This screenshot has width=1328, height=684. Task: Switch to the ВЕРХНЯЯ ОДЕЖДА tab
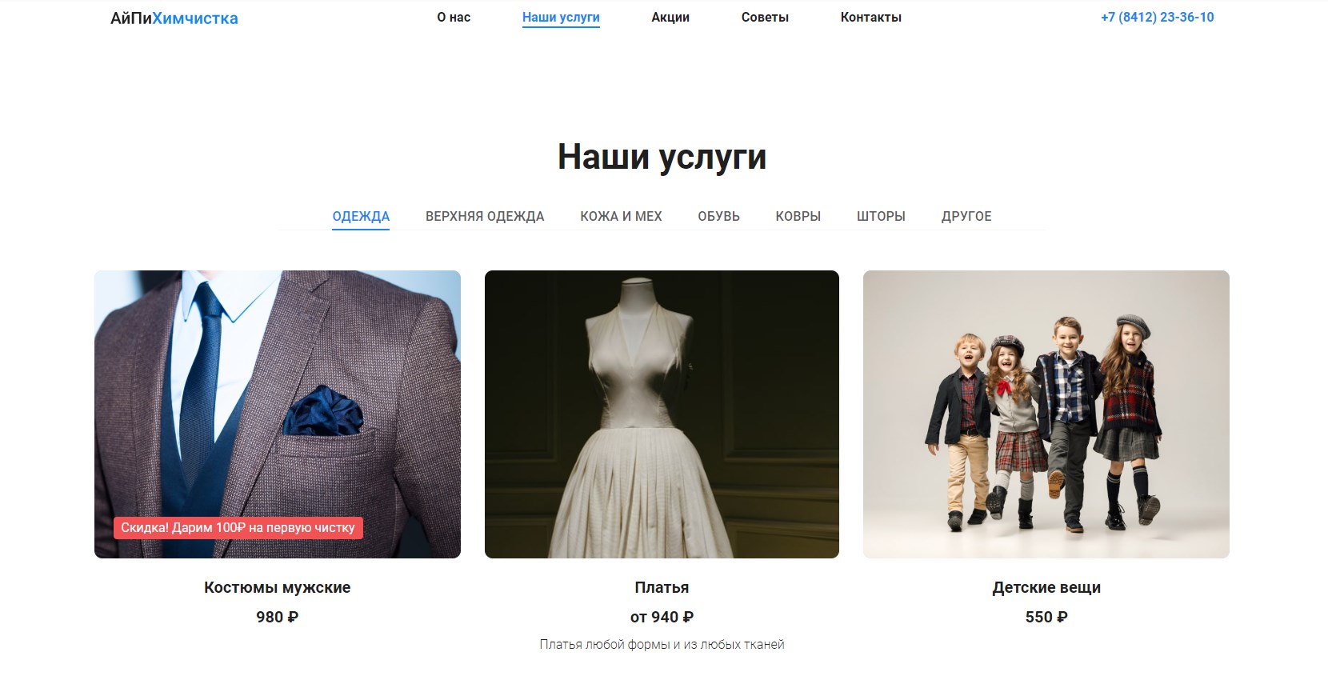[485, 216]
